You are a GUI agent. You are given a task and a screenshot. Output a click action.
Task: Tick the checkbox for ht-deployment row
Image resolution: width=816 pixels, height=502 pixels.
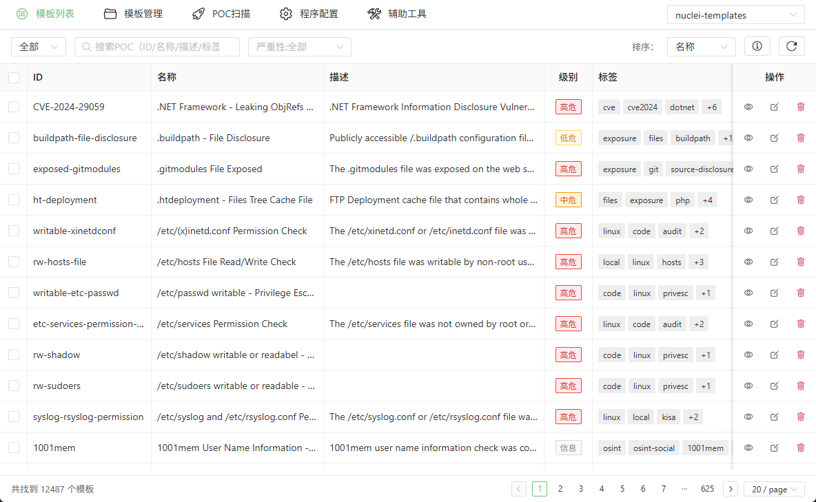click(14, 200)
